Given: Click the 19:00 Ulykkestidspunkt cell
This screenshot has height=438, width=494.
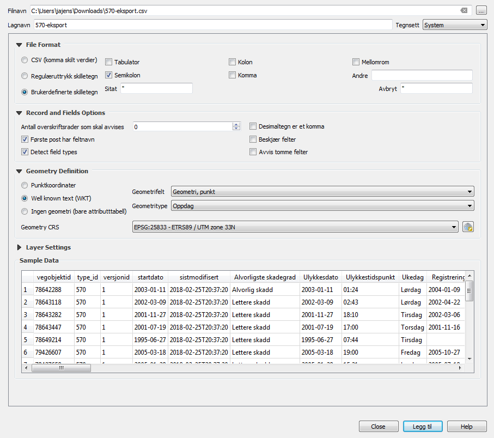Looking at the screenshot, I should point(370,352).
